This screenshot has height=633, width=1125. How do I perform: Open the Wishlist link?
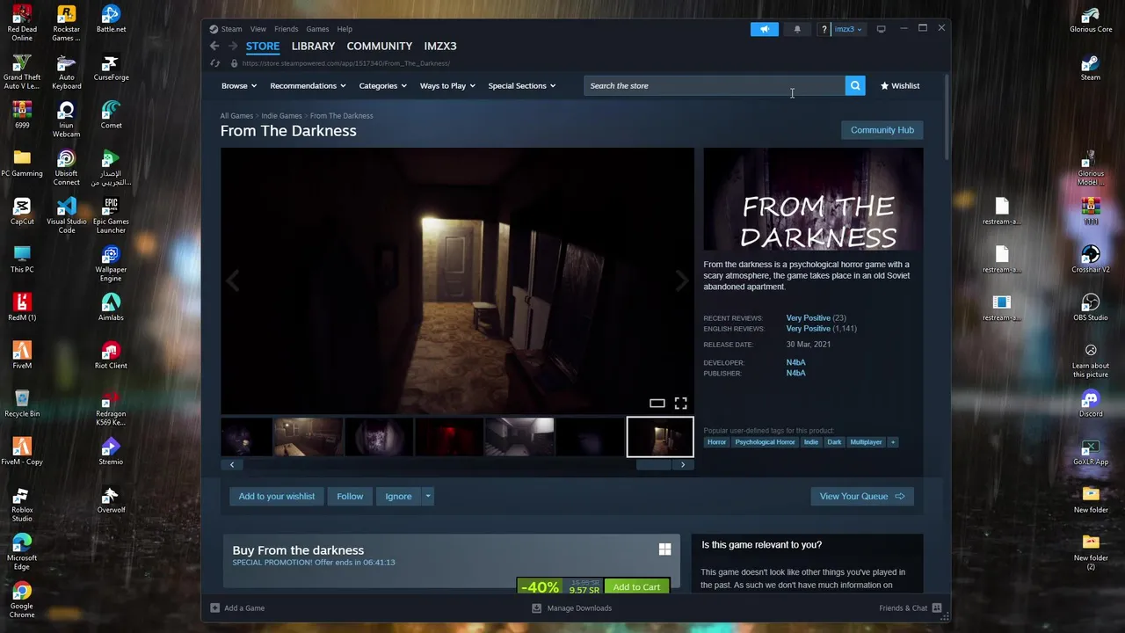point(899,85)
